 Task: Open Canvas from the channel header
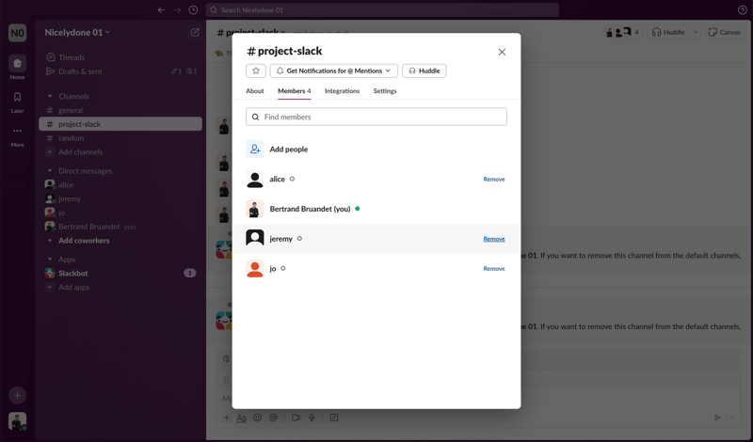pos(725,33)
